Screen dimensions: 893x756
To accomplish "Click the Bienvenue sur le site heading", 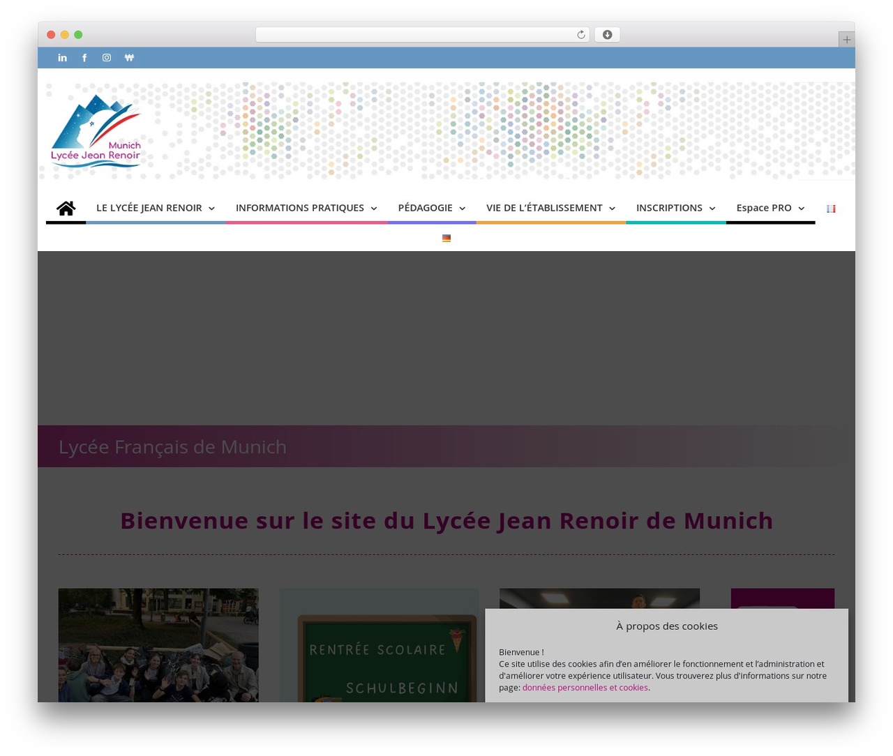I will pos(446,520).
